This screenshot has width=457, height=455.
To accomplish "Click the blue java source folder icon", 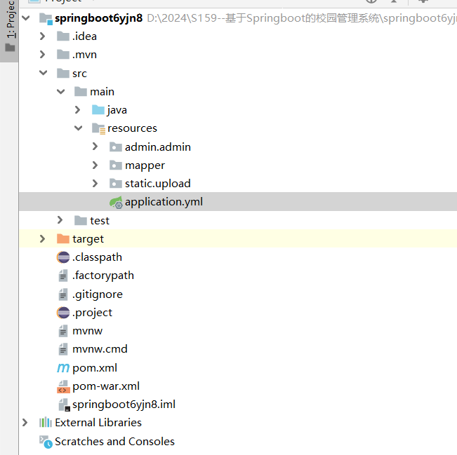I will 98,110.
